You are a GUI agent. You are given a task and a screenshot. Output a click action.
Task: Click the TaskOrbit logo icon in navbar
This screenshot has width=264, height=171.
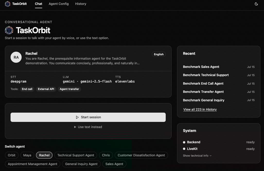[x=7, y=4]
